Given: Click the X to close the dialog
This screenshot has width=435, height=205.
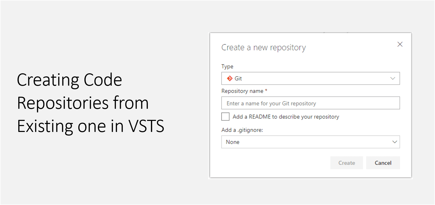Looking at the screenshot, I should click(400, 44).
